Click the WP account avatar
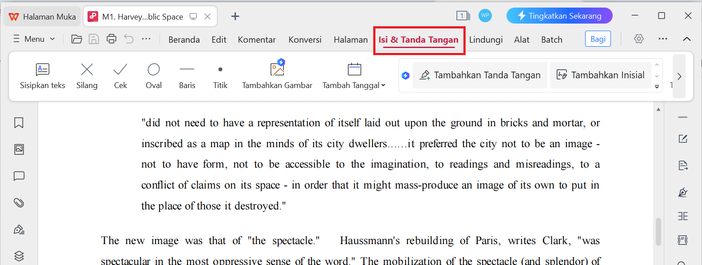The image size is (702, 265). [485, 16]
